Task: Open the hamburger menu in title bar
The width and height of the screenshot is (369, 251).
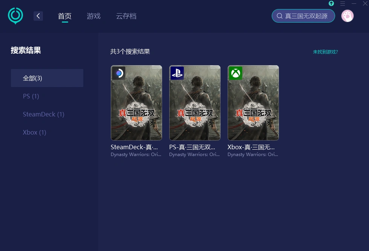Action: click(x=343, y=3)
